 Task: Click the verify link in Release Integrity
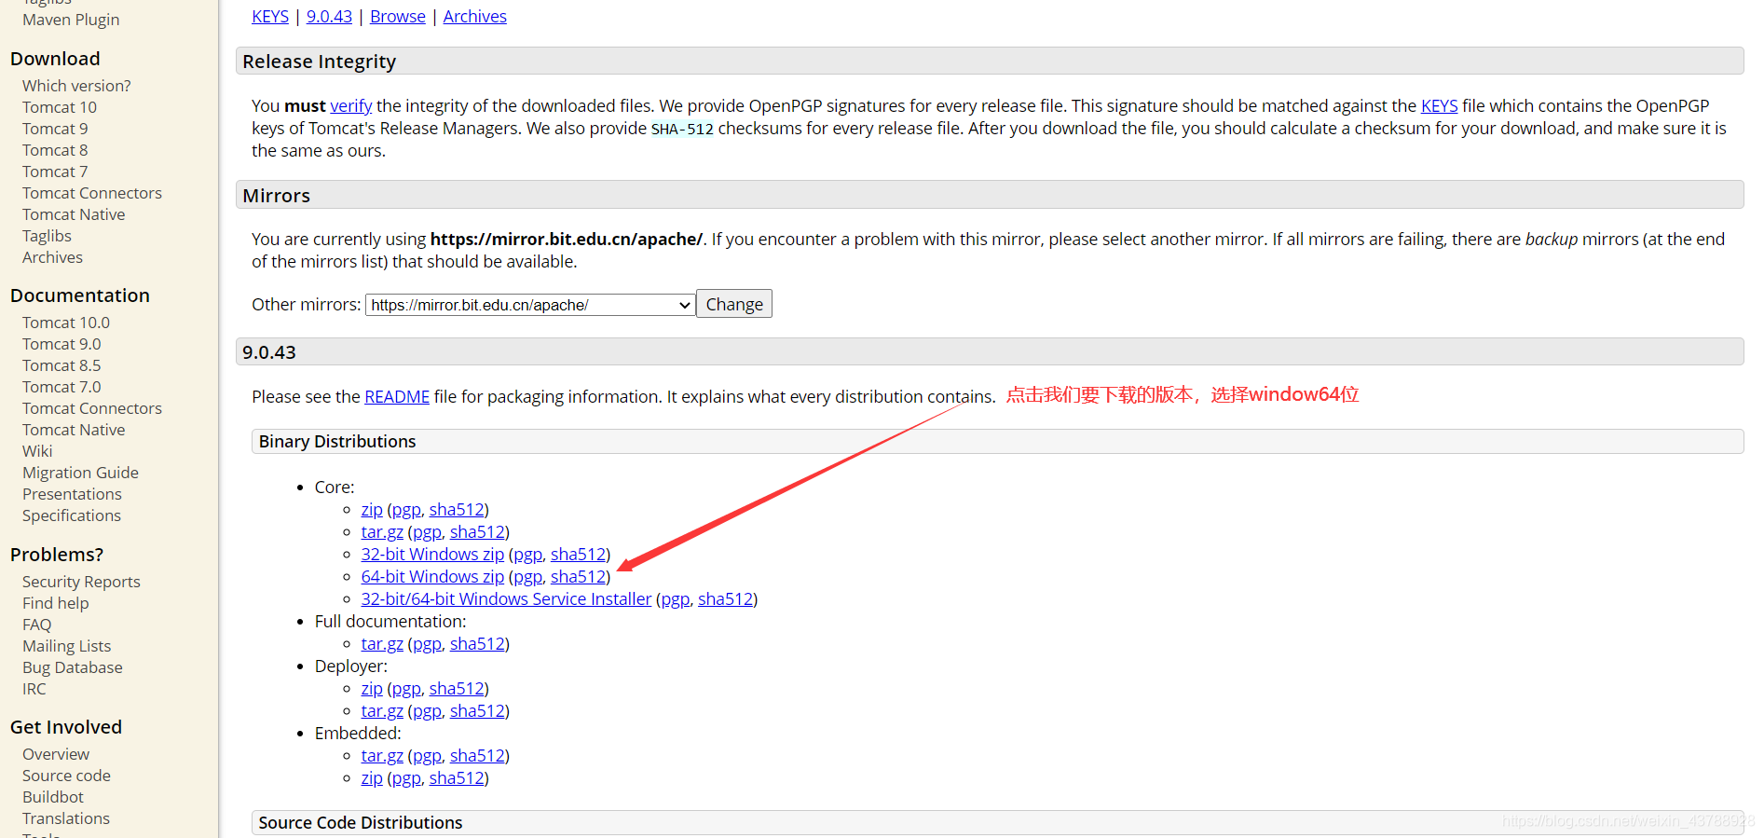pos(351,106)
